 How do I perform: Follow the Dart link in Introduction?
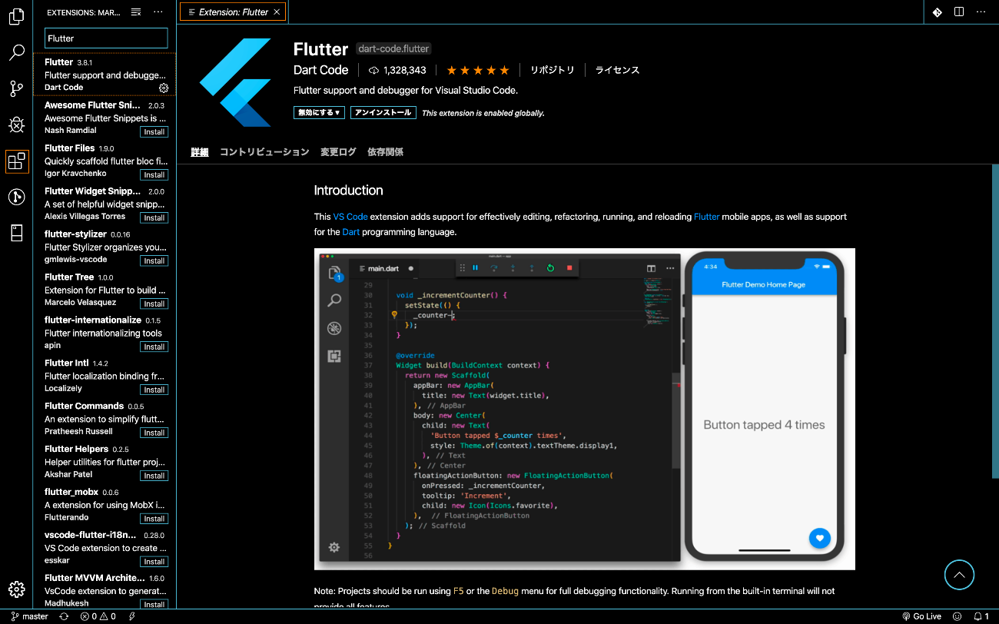coord(351,231)
